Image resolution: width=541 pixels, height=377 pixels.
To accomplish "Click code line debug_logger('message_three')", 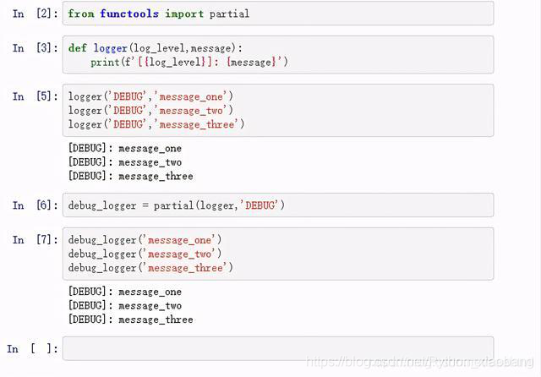I will (150, 268).
